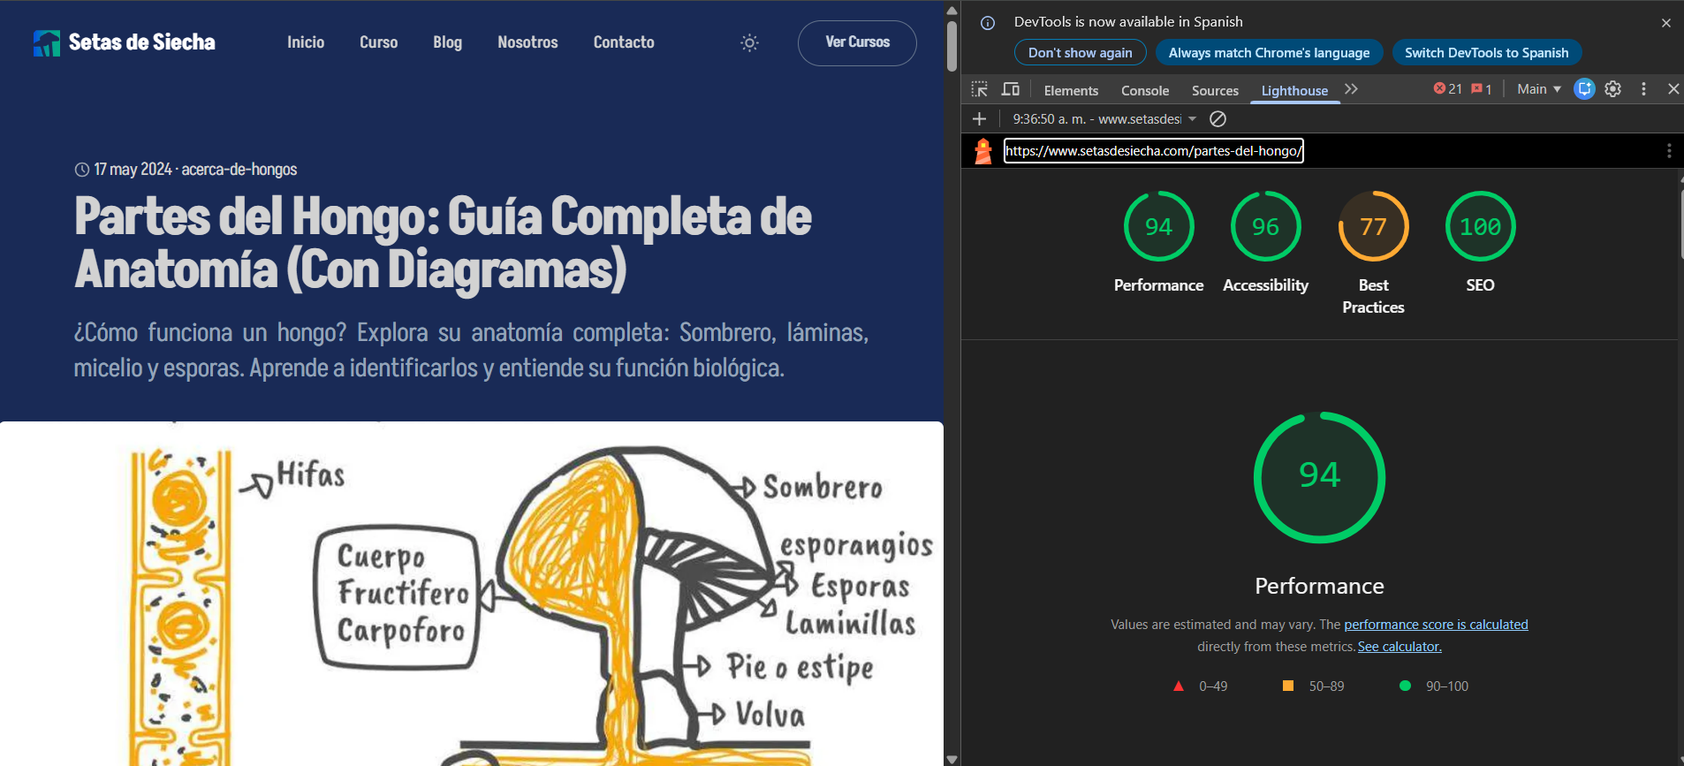Open the Inicio nav link
Image resolution: width=1684 pixels, height=766 pixels.
(306, 42)
